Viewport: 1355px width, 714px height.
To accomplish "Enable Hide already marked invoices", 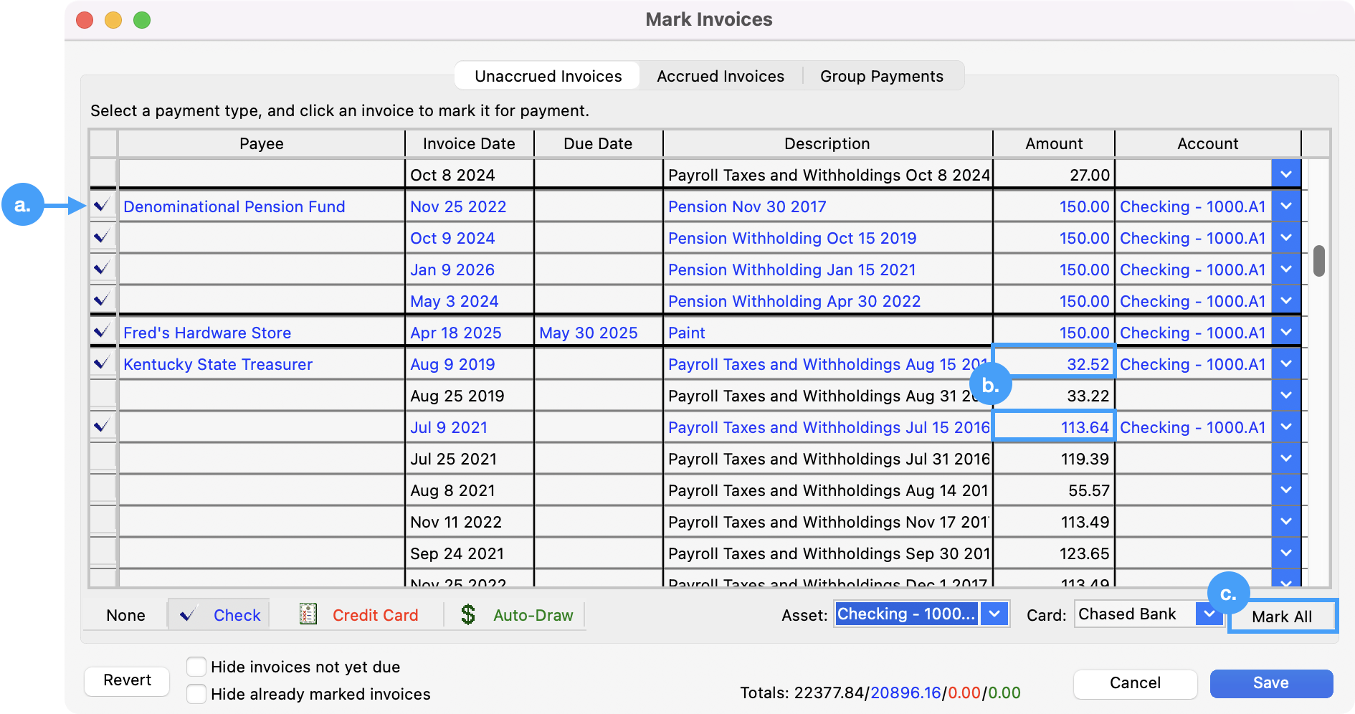I will coord(196,694).
